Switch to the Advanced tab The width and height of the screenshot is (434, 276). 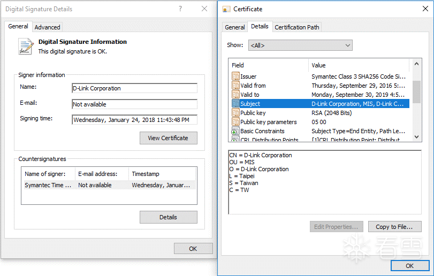[48, 27]
